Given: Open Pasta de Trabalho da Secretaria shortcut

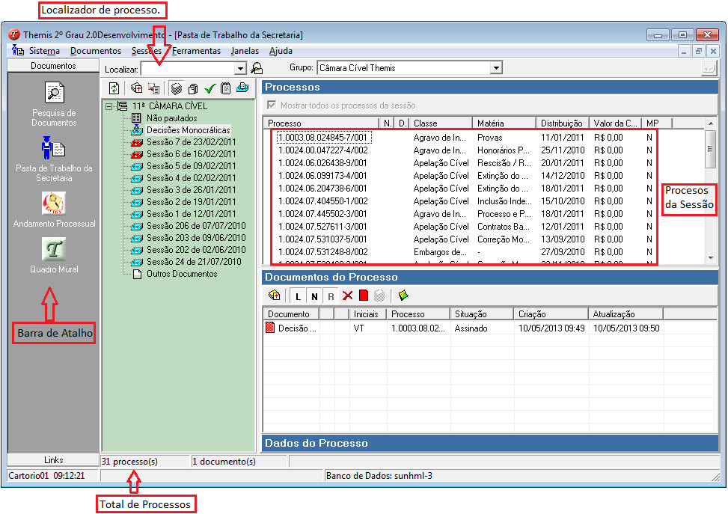Looking at the screenshot, I should pos(54,159).
